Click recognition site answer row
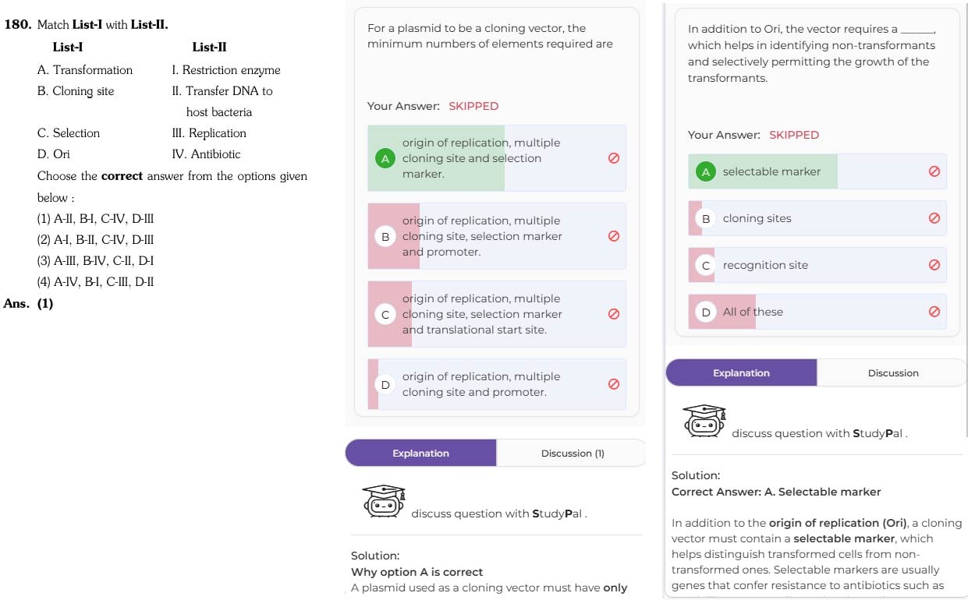The width and height of the screenshot is (968, 600). (817, 265)
